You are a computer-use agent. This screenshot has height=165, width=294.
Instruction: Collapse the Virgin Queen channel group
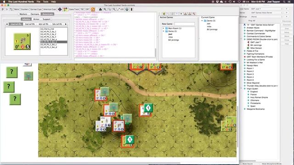coord(241,88)
